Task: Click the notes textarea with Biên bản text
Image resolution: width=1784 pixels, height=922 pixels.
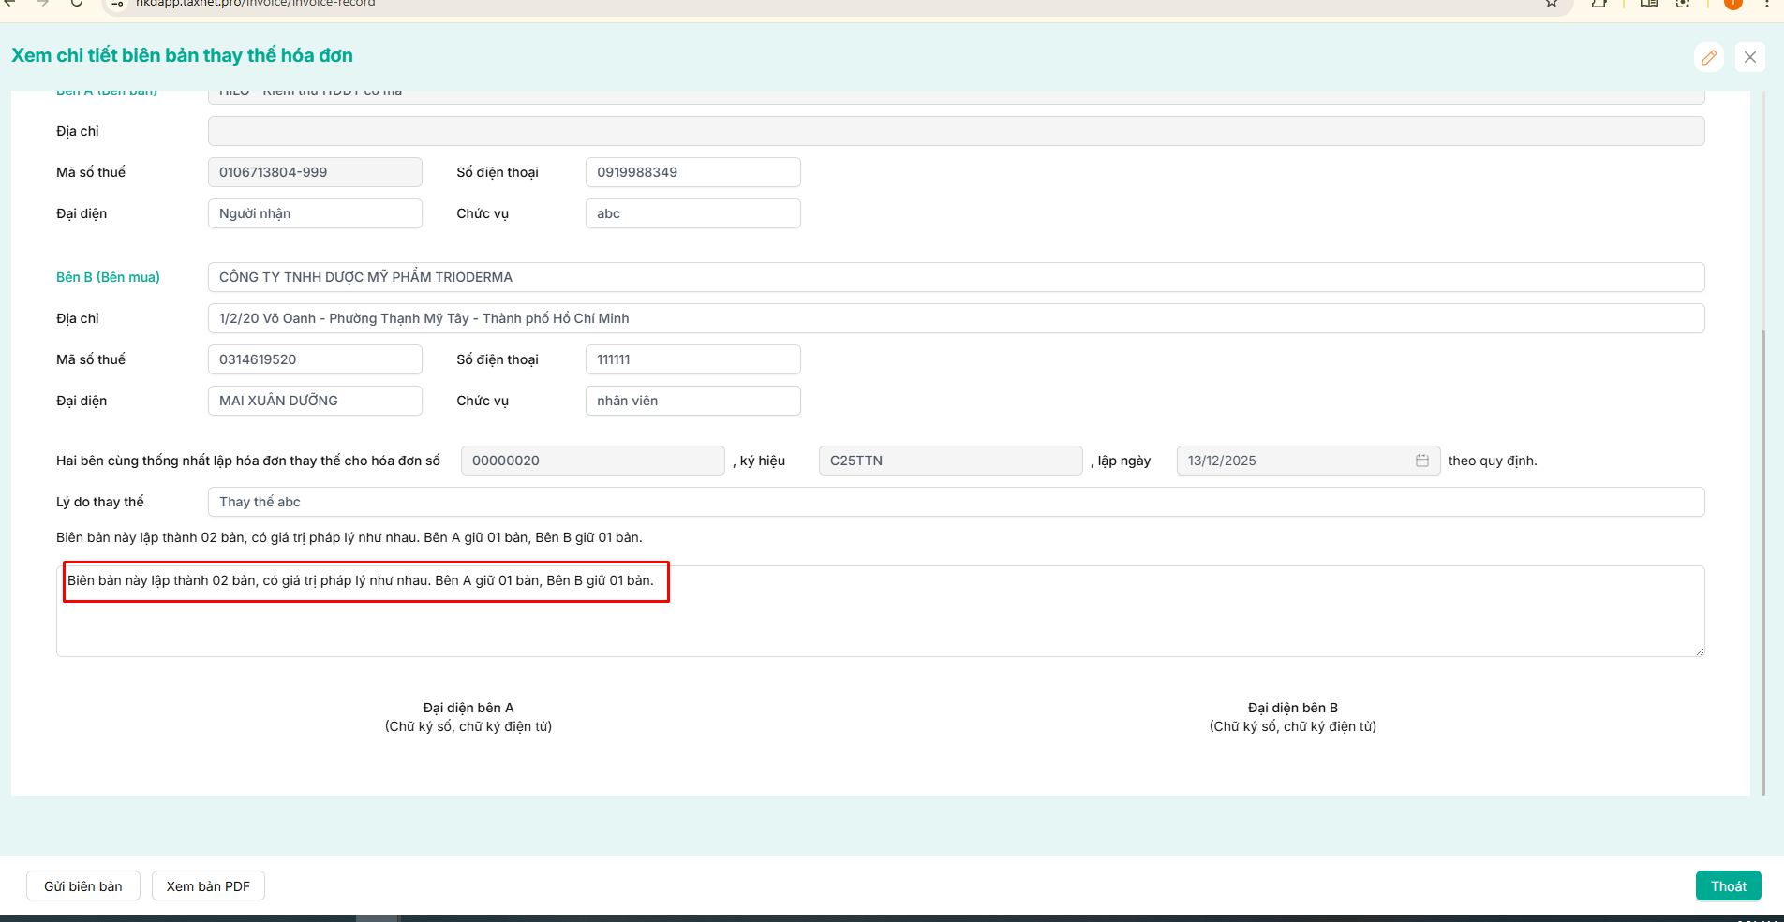Action: (881, 611)
